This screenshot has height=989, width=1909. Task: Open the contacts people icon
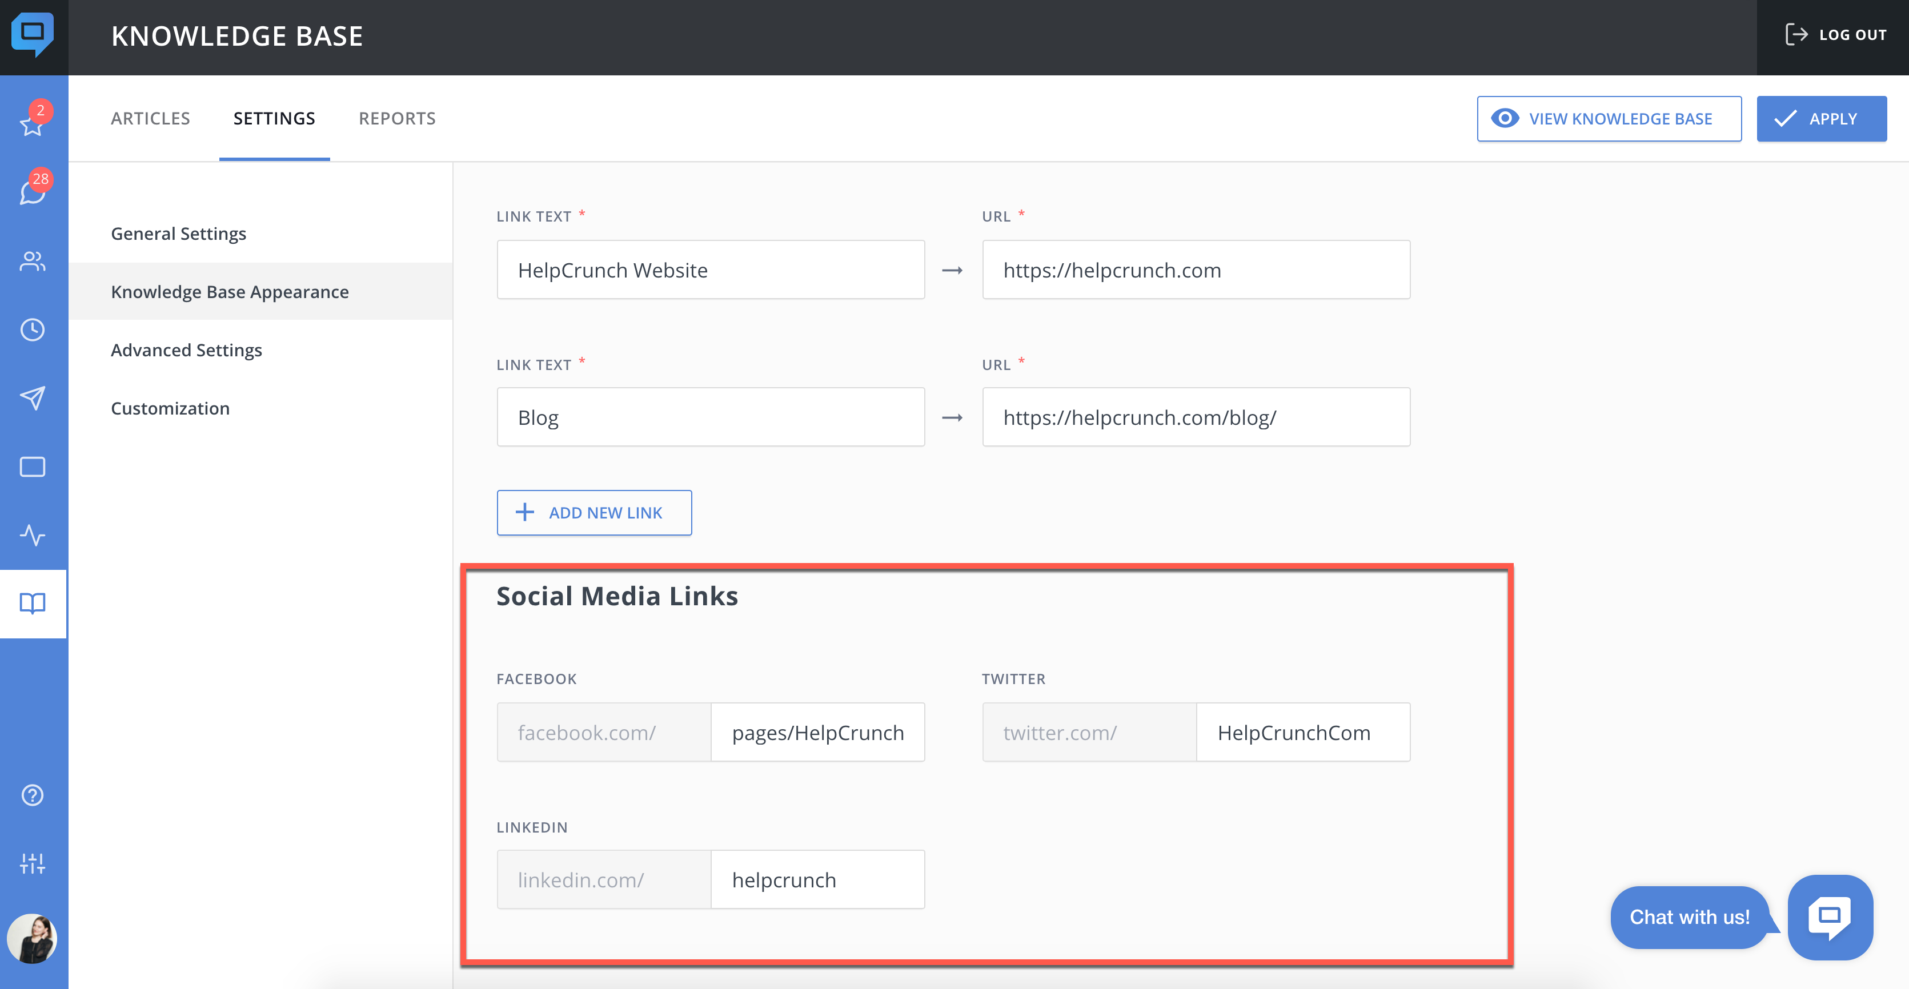pyautogui.click(x=33, y=261)
